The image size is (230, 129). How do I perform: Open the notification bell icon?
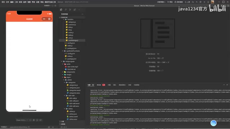(208, 2)
